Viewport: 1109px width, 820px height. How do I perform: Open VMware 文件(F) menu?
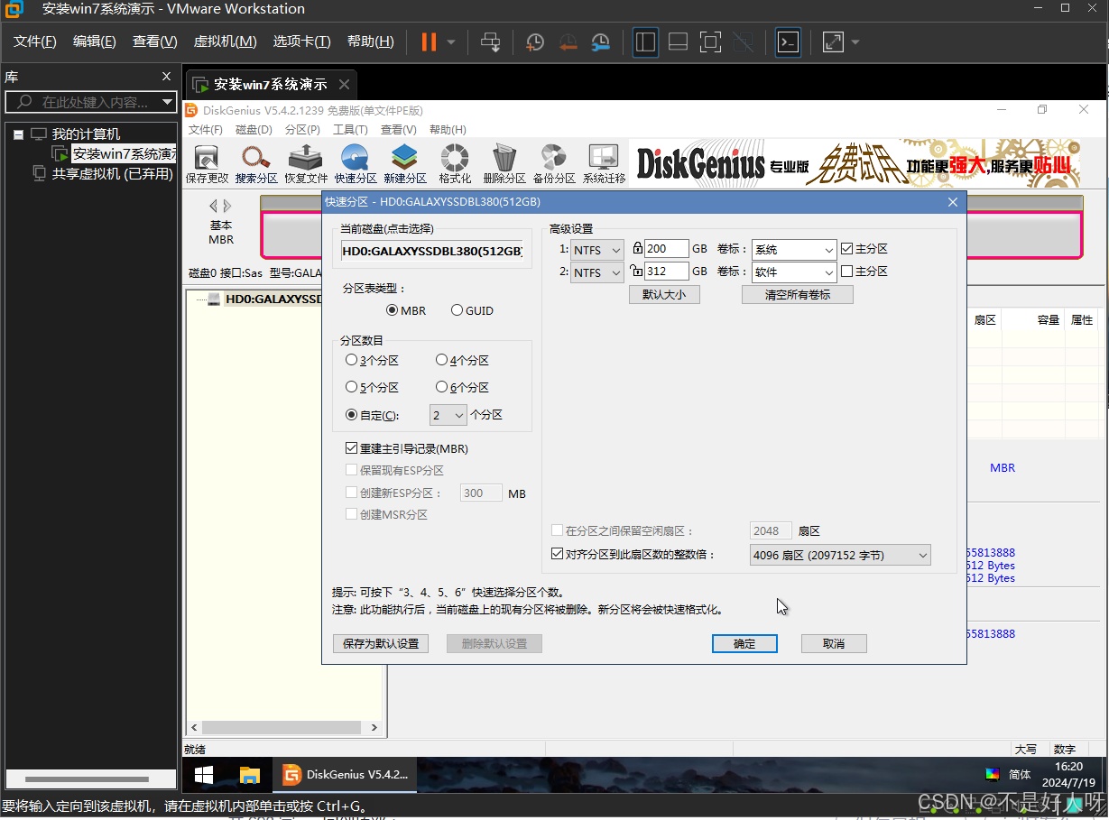35,41
